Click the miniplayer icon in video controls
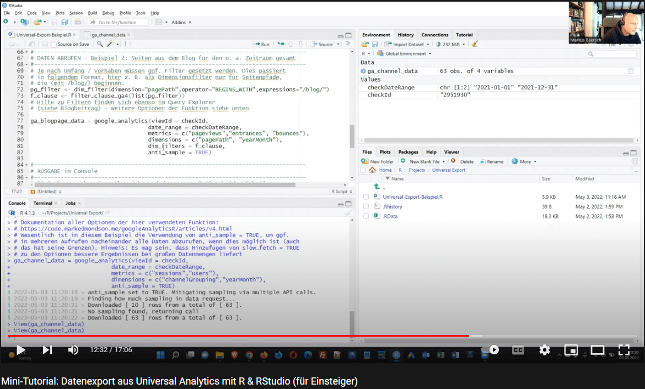645x389 pixels. [x=571, y=350]
